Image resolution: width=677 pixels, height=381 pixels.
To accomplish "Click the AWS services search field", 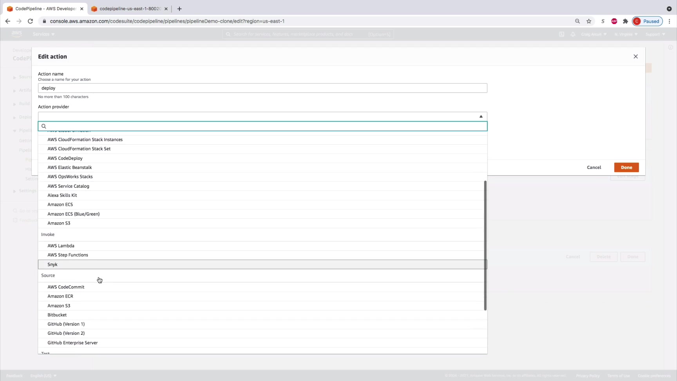I will click(x=308, y=34).
